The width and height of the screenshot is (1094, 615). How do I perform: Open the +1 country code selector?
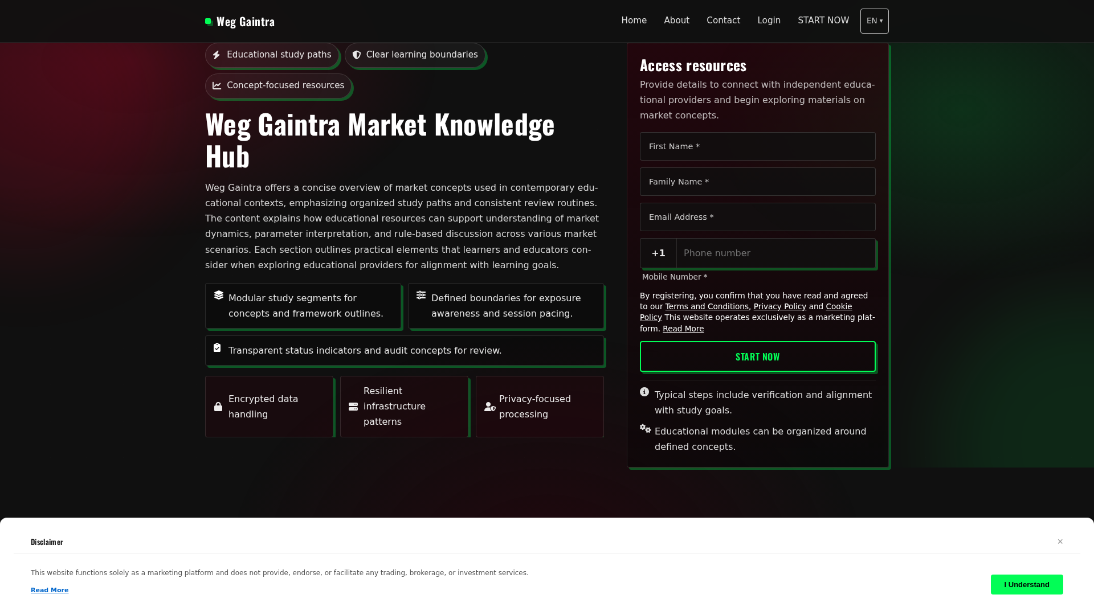tap(659, 253)
